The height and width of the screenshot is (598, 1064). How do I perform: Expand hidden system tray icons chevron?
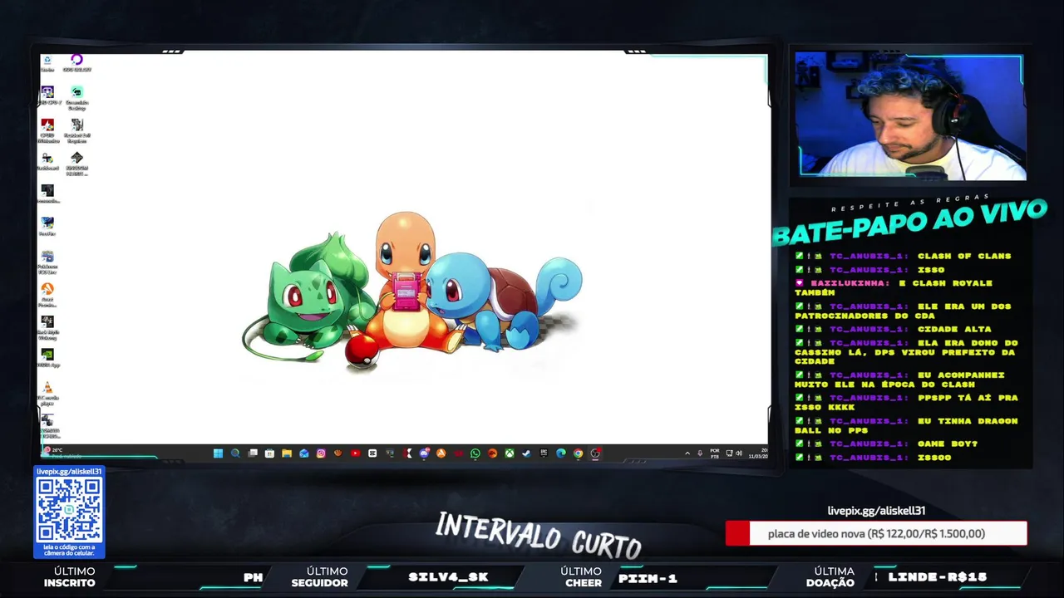[x=687, y=453]
